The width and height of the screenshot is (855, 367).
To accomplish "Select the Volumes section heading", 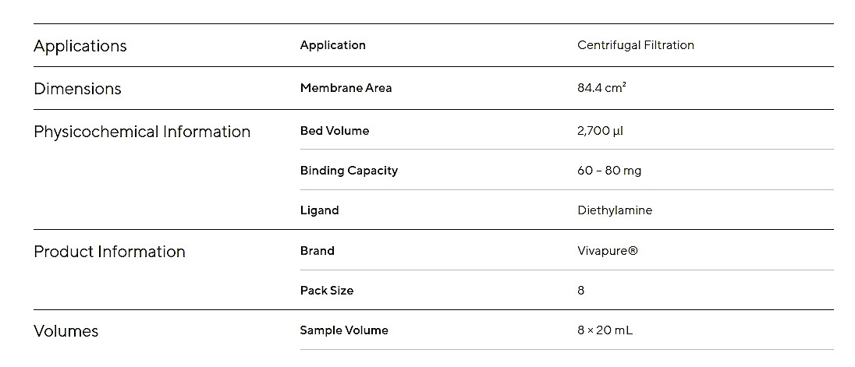I will point(66,331).
